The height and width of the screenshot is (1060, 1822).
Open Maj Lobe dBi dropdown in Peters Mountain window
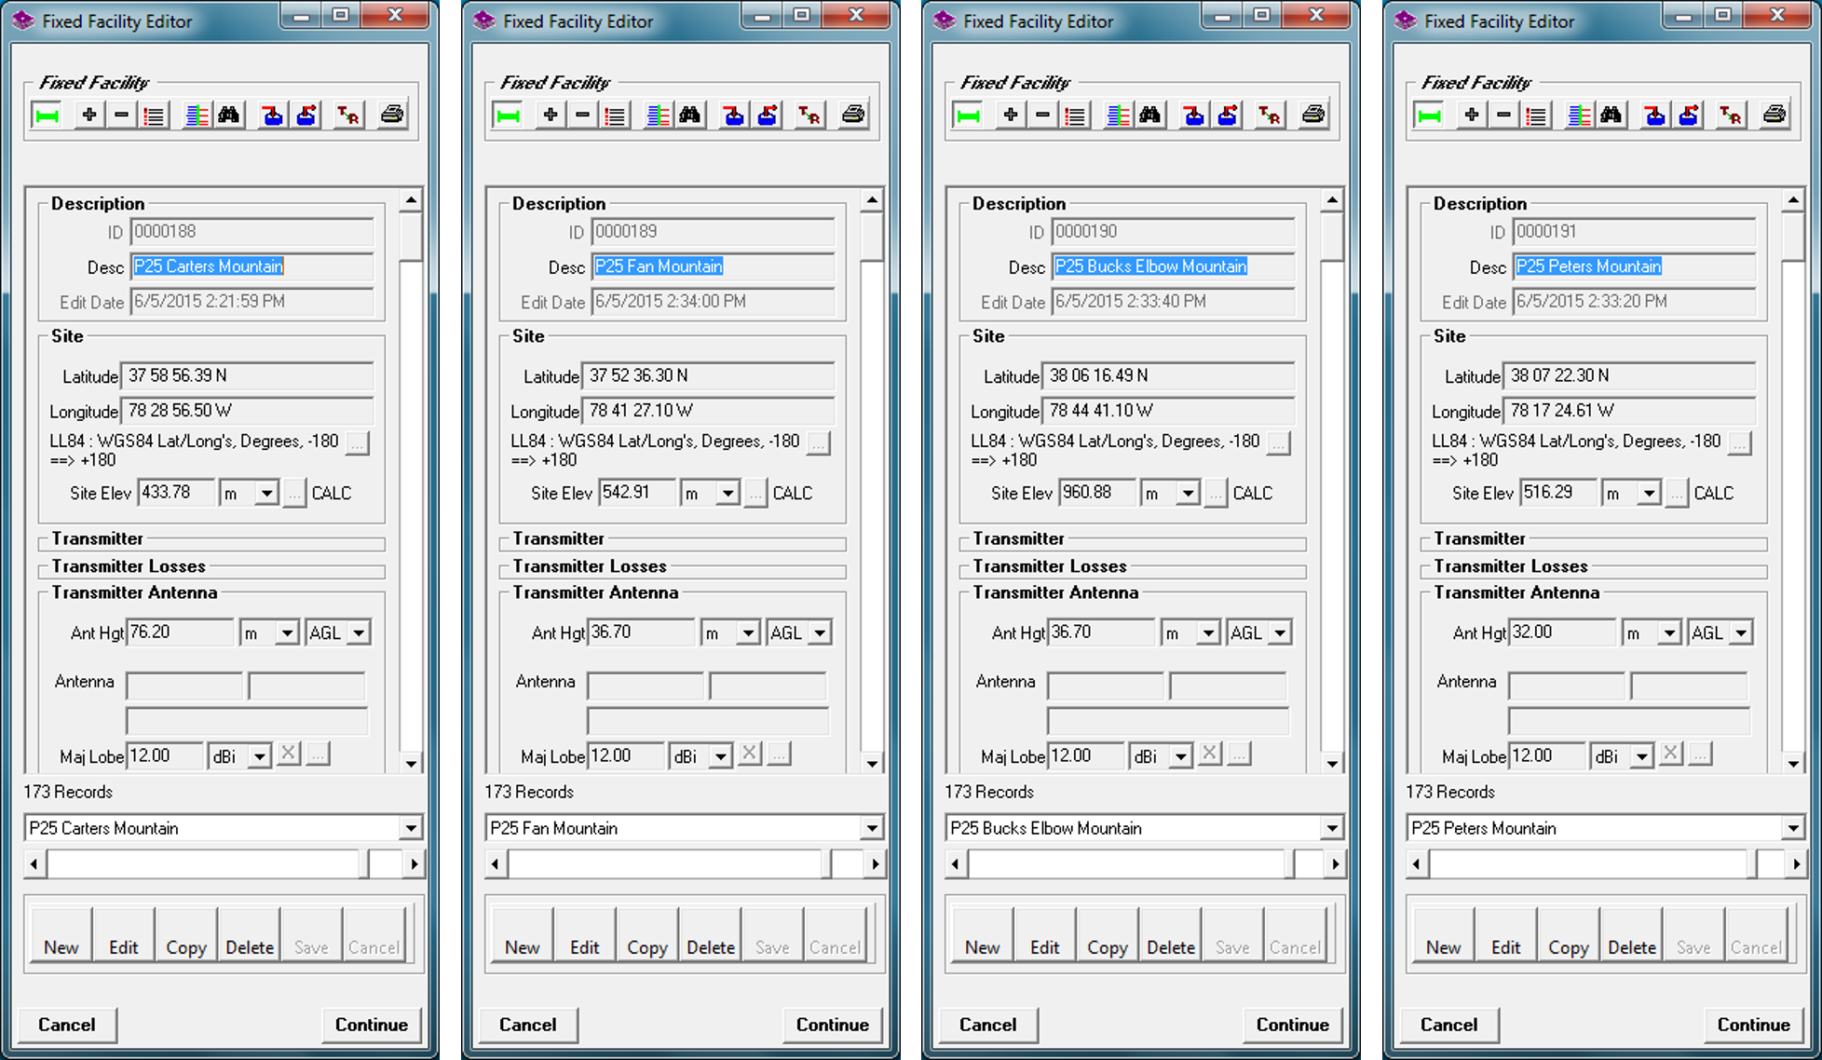[x=1641, y=756]
